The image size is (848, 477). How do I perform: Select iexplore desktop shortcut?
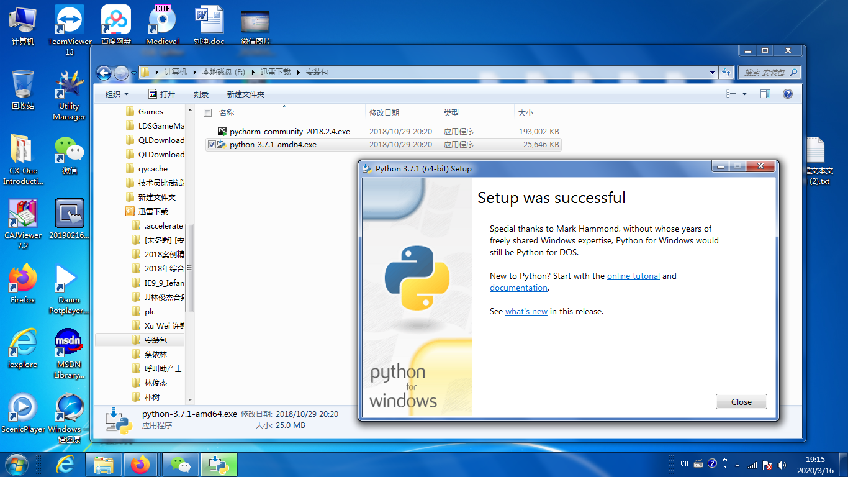tap(23, 348)
